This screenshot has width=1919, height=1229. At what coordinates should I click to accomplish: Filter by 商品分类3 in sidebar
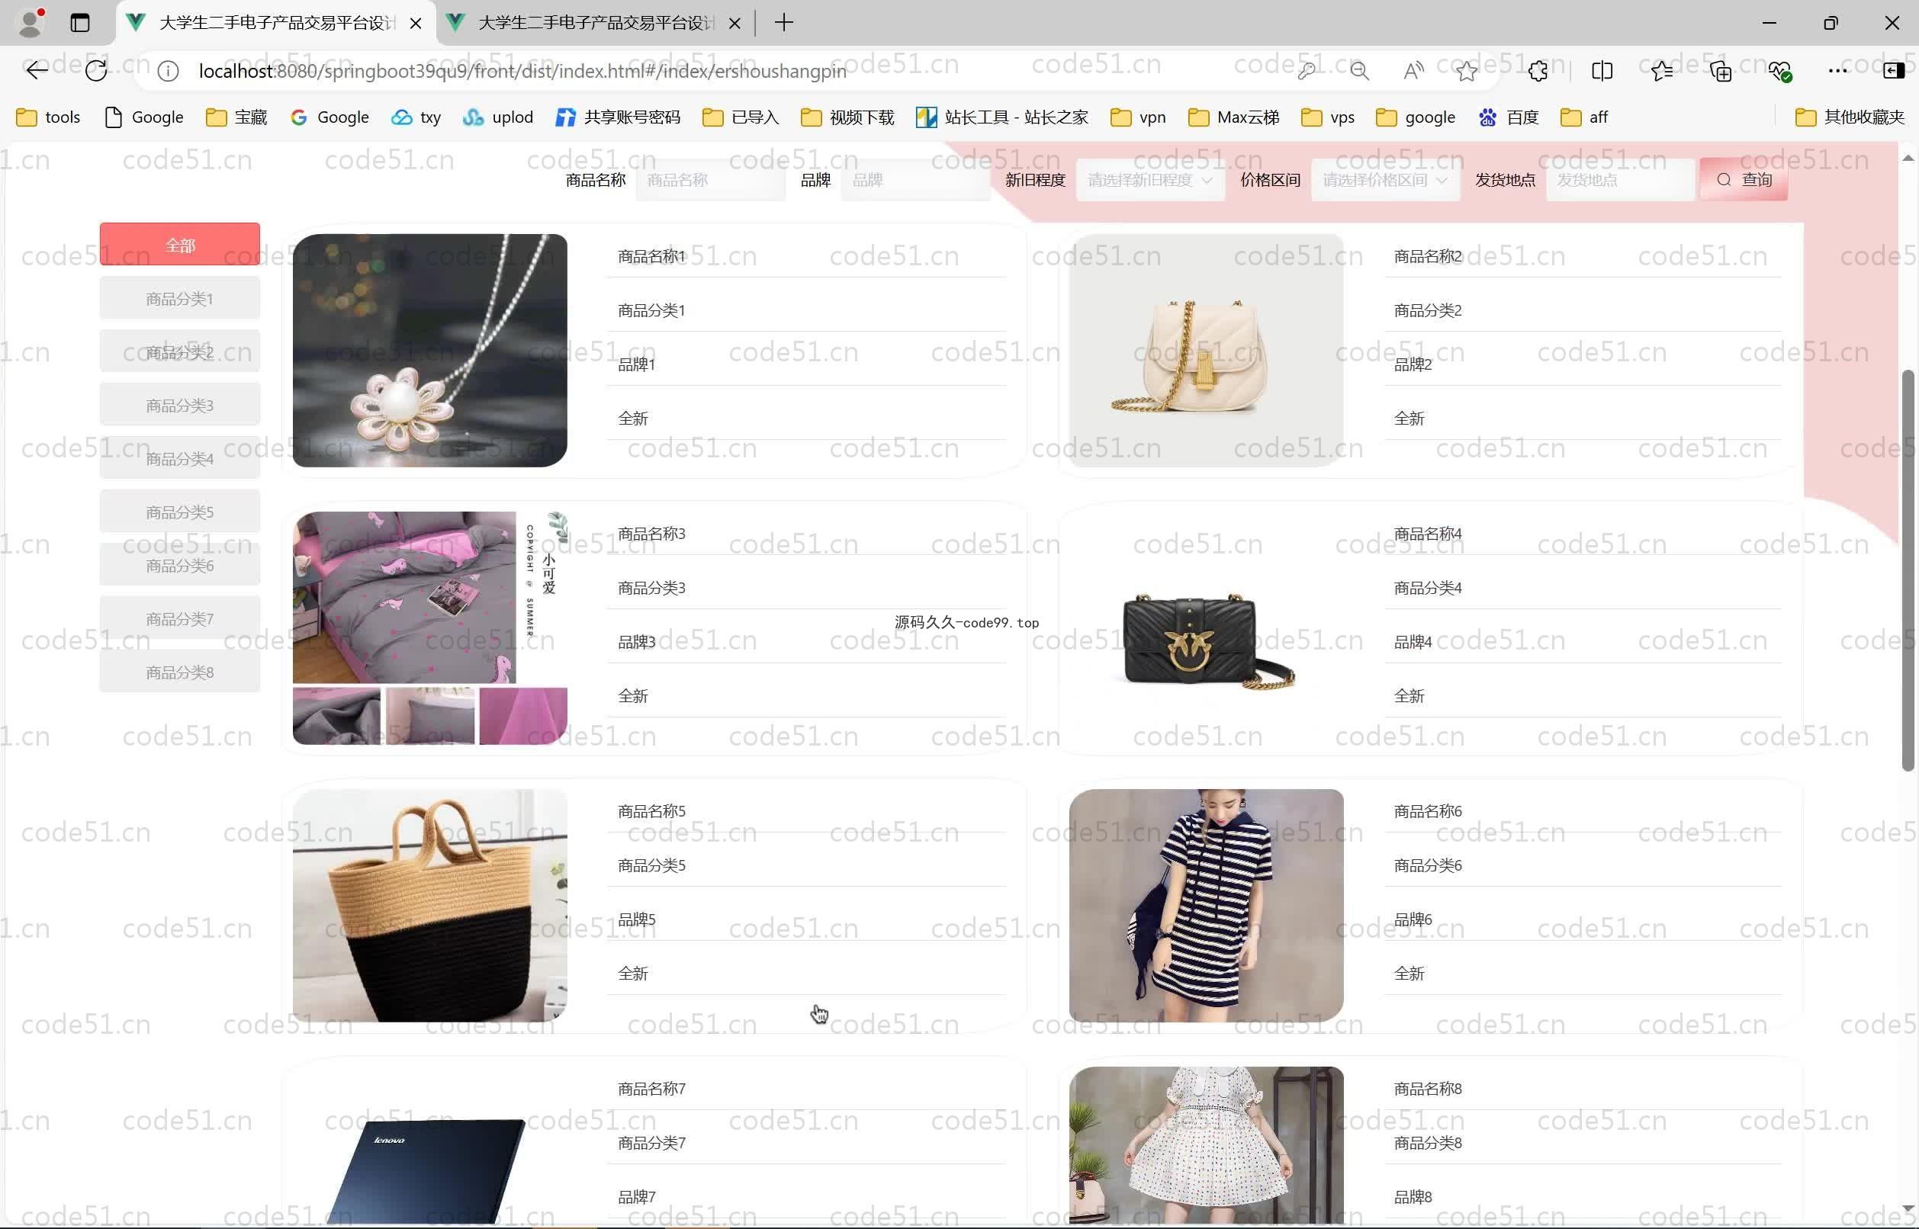pos(179,406)
